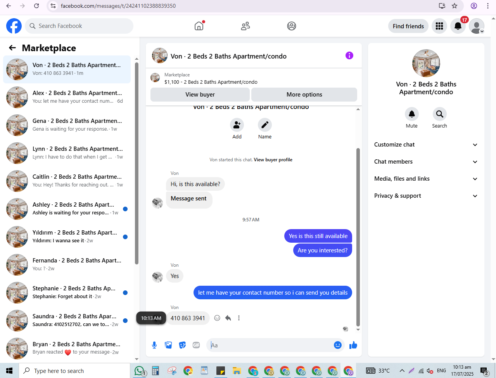Mute the conversation with bell icon

(x=412, y=114)
